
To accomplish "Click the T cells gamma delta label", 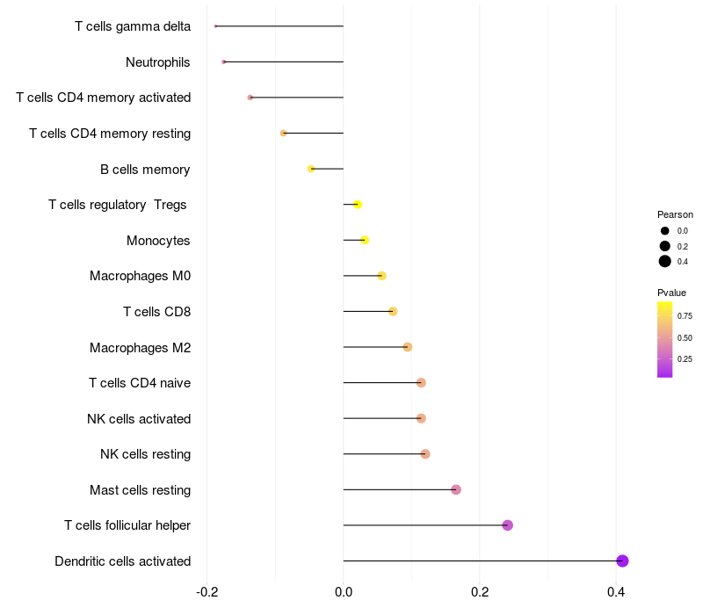I will click(133, 26).
